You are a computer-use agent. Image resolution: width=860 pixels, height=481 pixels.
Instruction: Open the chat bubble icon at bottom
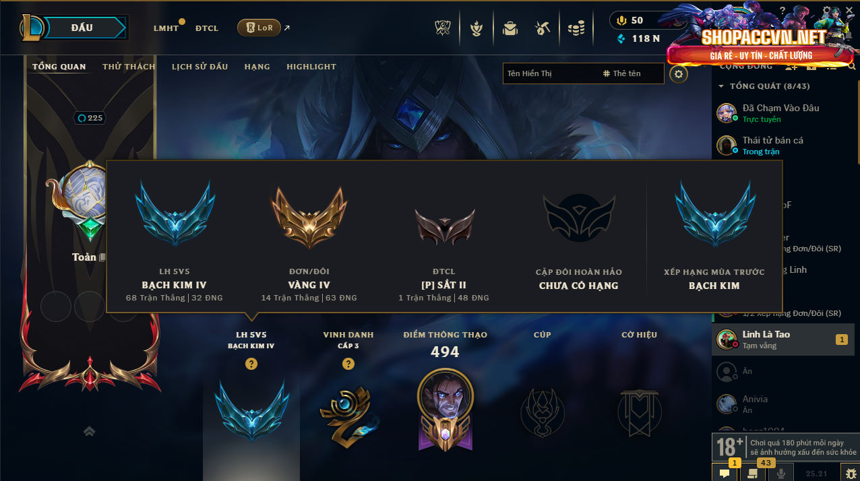coord(725,474)
